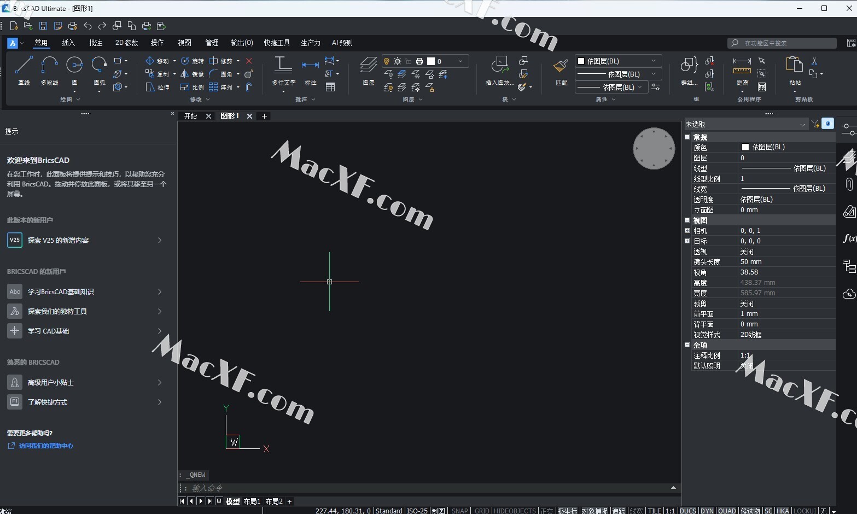Toggle QUAD in the status bar
The image size is (857, 514).
(x=727, y=511)
